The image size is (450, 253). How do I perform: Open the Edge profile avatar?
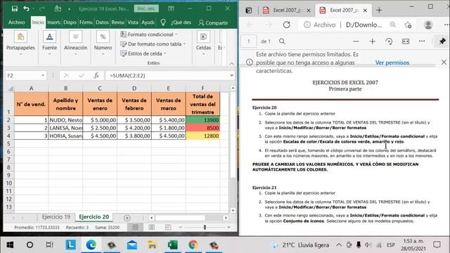click(x=428, y=25)
